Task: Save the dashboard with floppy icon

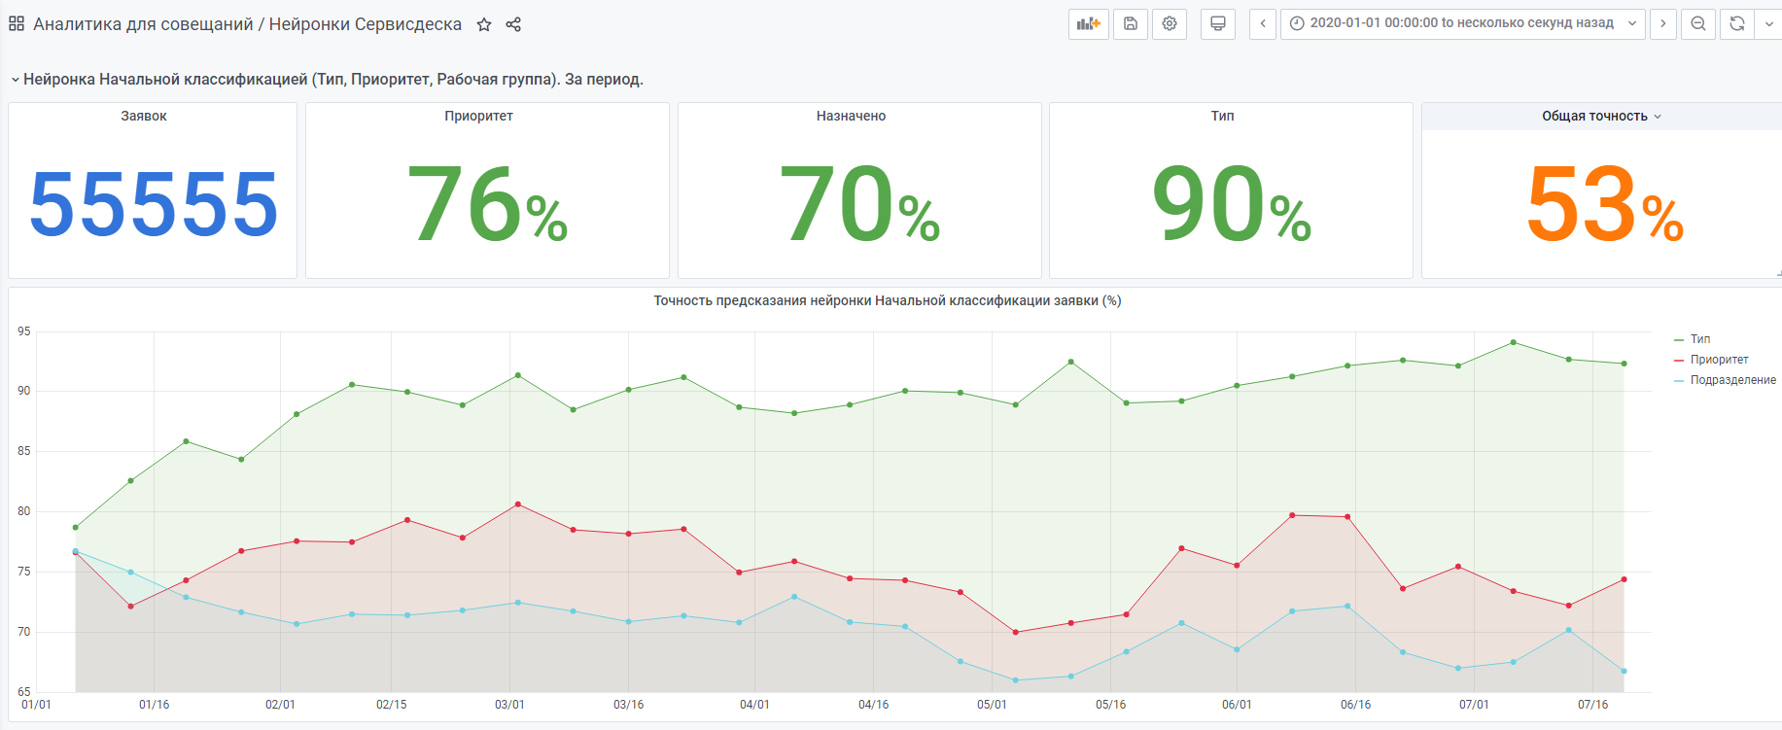Action: [1131, 23]
